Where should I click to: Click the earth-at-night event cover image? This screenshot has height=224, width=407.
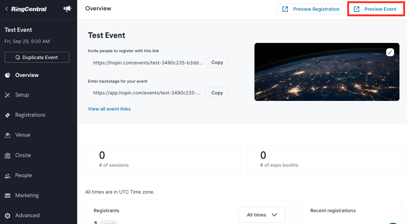tap(327, 72)
